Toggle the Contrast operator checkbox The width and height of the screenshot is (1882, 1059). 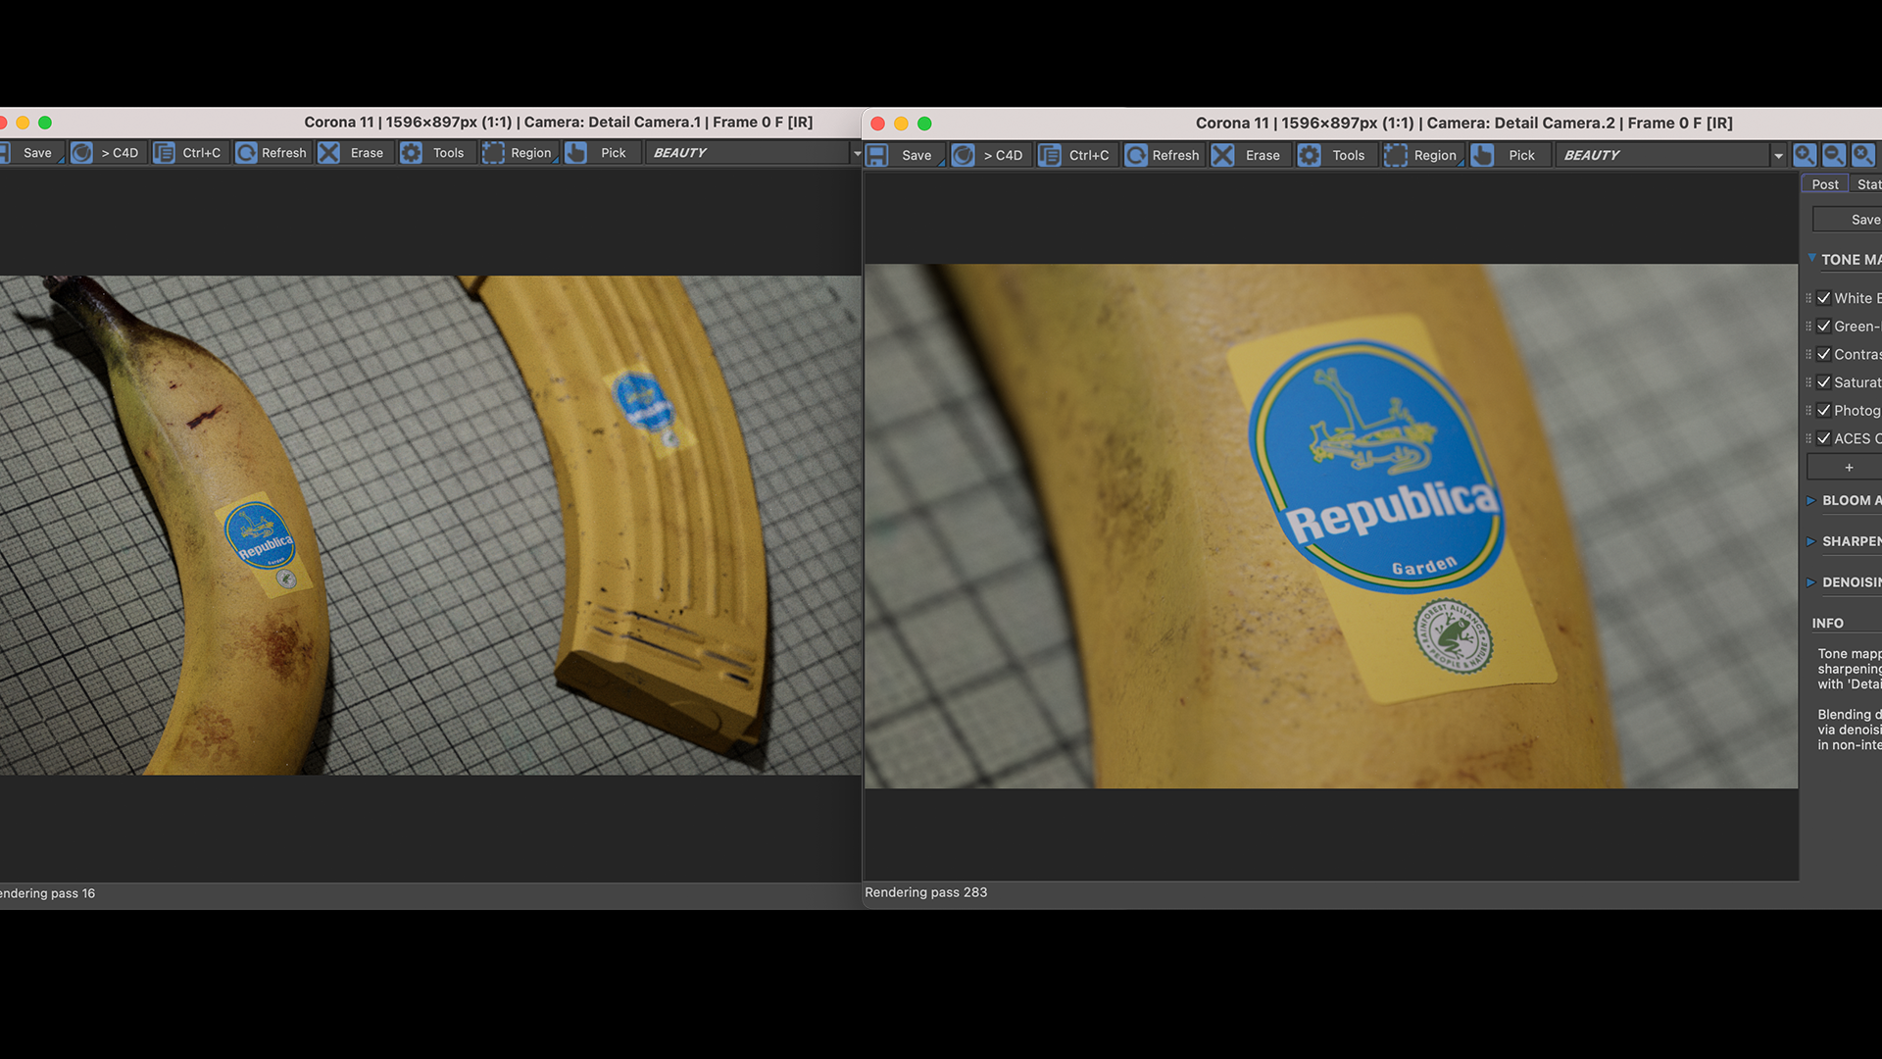(1824, 354)
